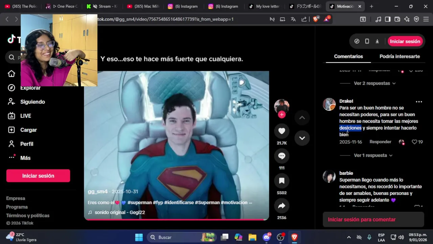Switch to Comentarios tab
Image resolution: width=433 pixels, height=244 pixels.
point(348,57)
